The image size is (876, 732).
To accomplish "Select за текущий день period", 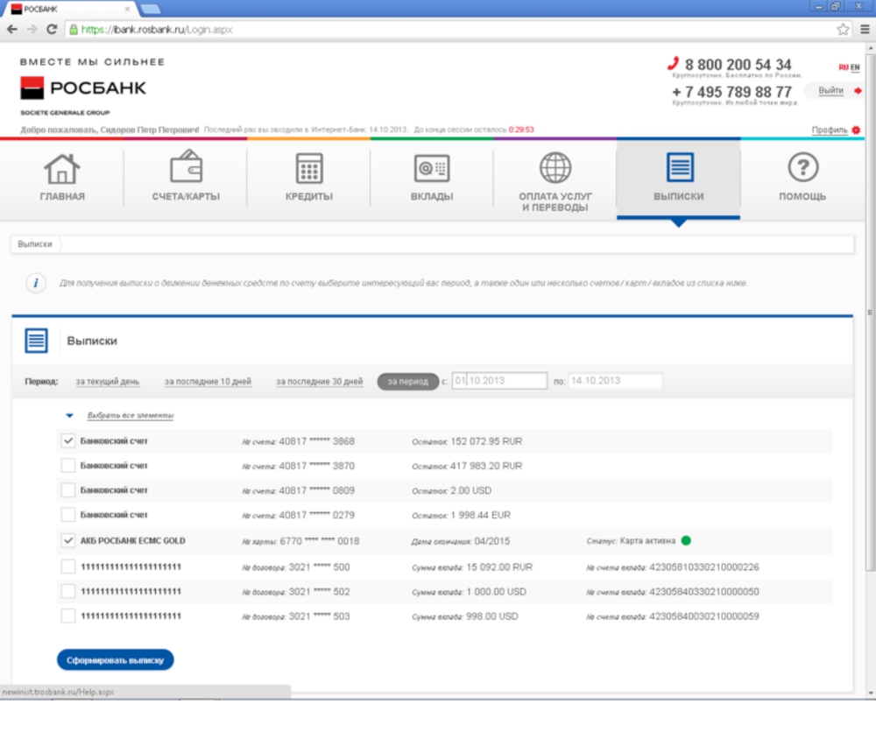I will [x=107, y=382].
